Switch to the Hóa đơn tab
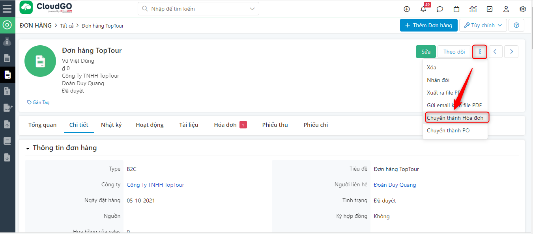533x234 pixels. pos(226,125)
